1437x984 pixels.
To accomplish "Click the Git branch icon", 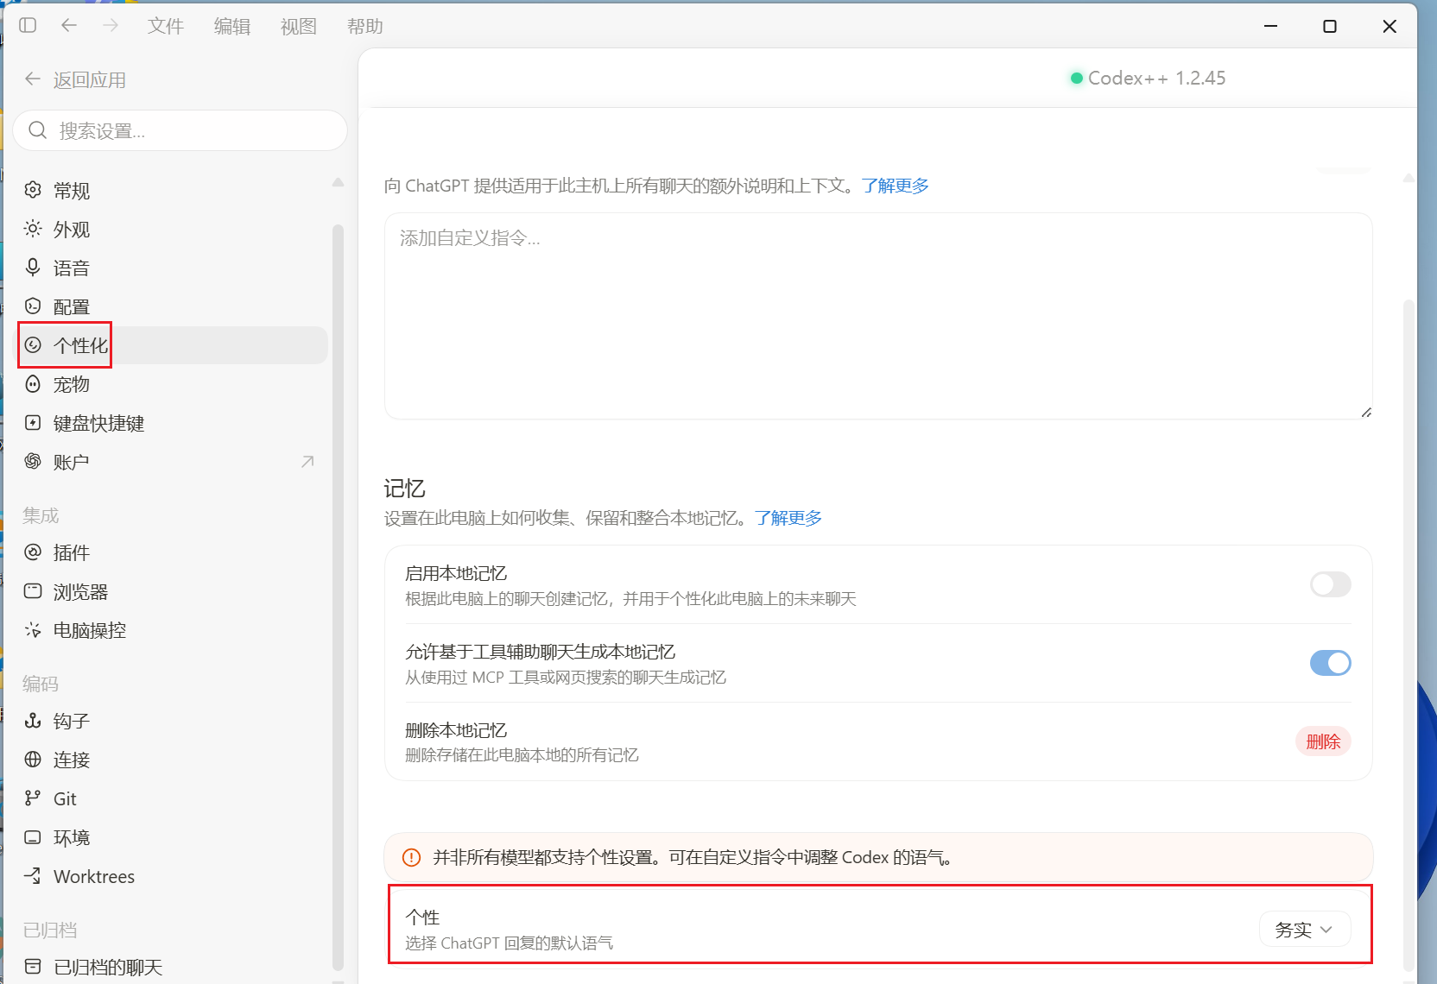I will [x=33, y=798].
